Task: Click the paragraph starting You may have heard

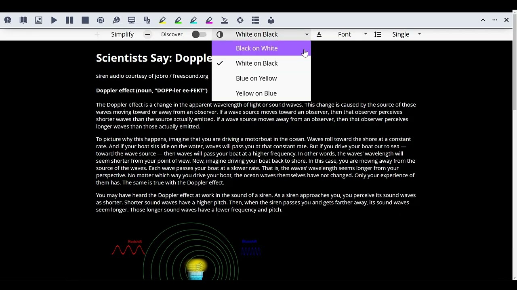Action: (x=256, y=202)
